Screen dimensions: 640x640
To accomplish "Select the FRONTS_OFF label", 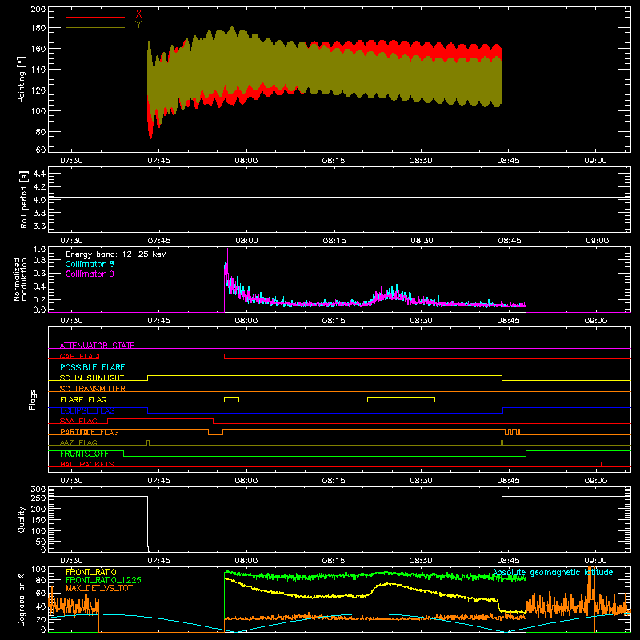I will [x=84, y=454].
